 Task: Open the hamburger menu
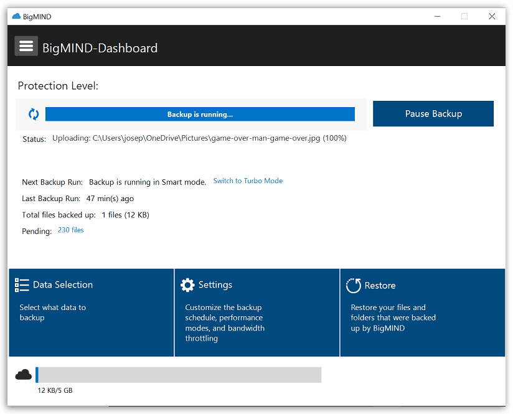coord(26,46)
